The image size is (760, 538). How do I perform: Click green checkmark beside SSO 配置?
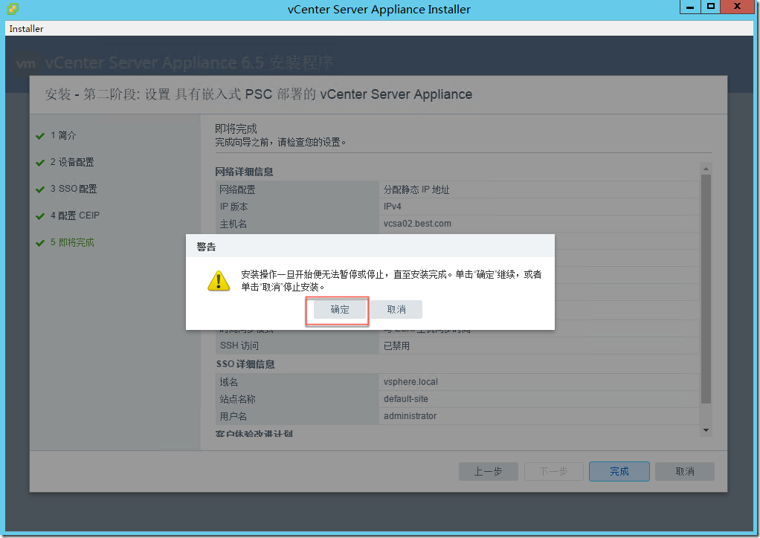40,189
